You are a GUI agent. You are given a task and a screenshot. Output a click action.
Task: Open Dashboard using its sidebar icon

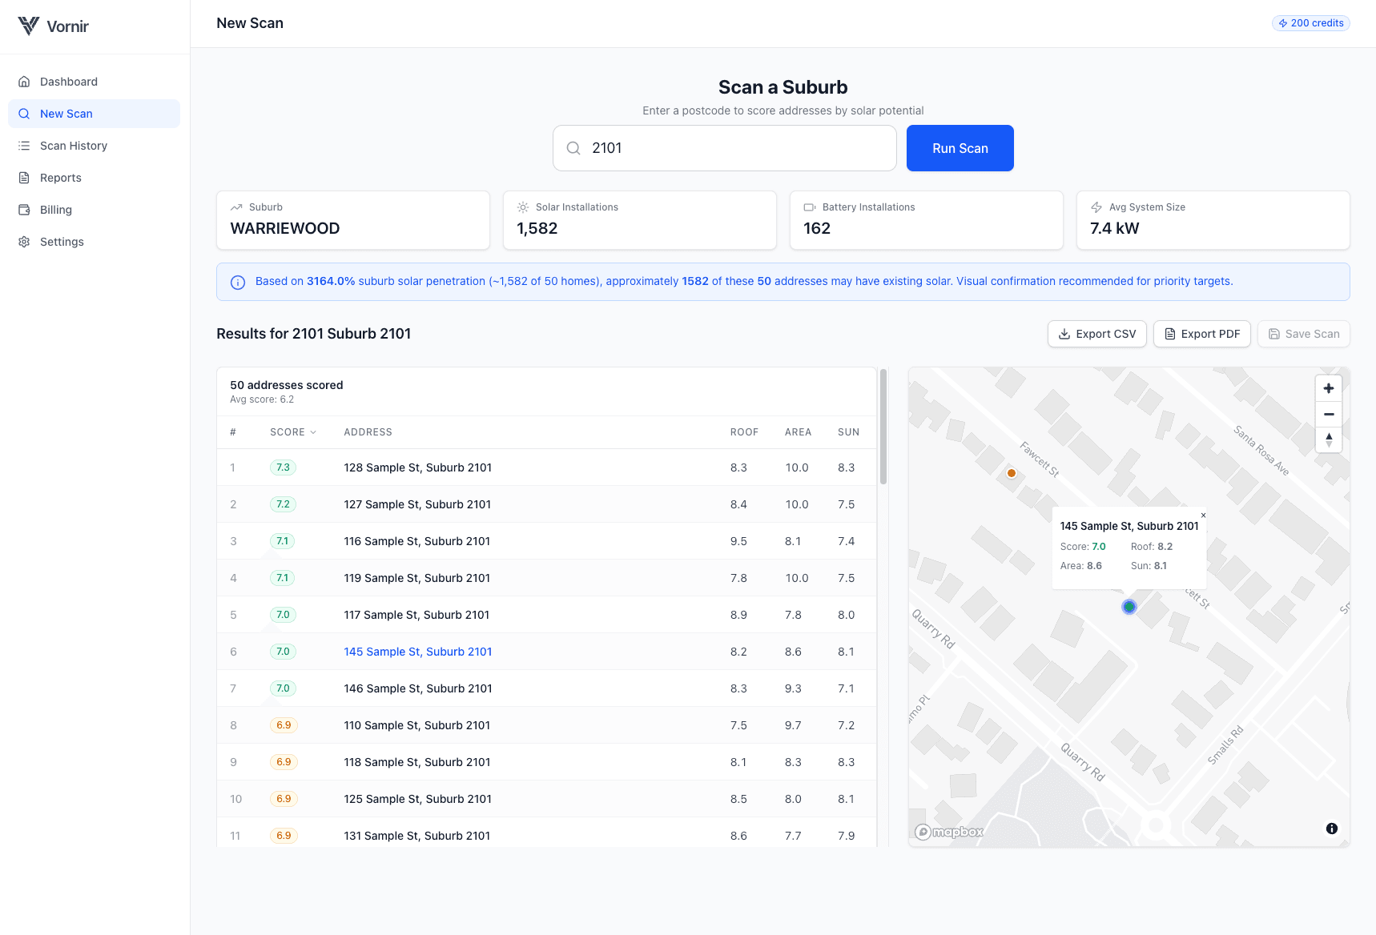(24, 81)
